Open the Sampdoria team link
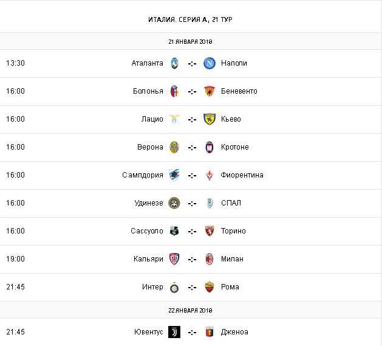382x346 pixels. click(142, 175)
